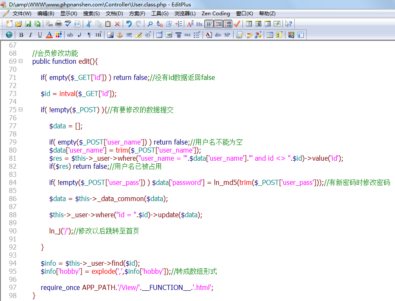Open the 文件(W) menu
Screen dimensions: 395x301
click(x=22, y=13)
